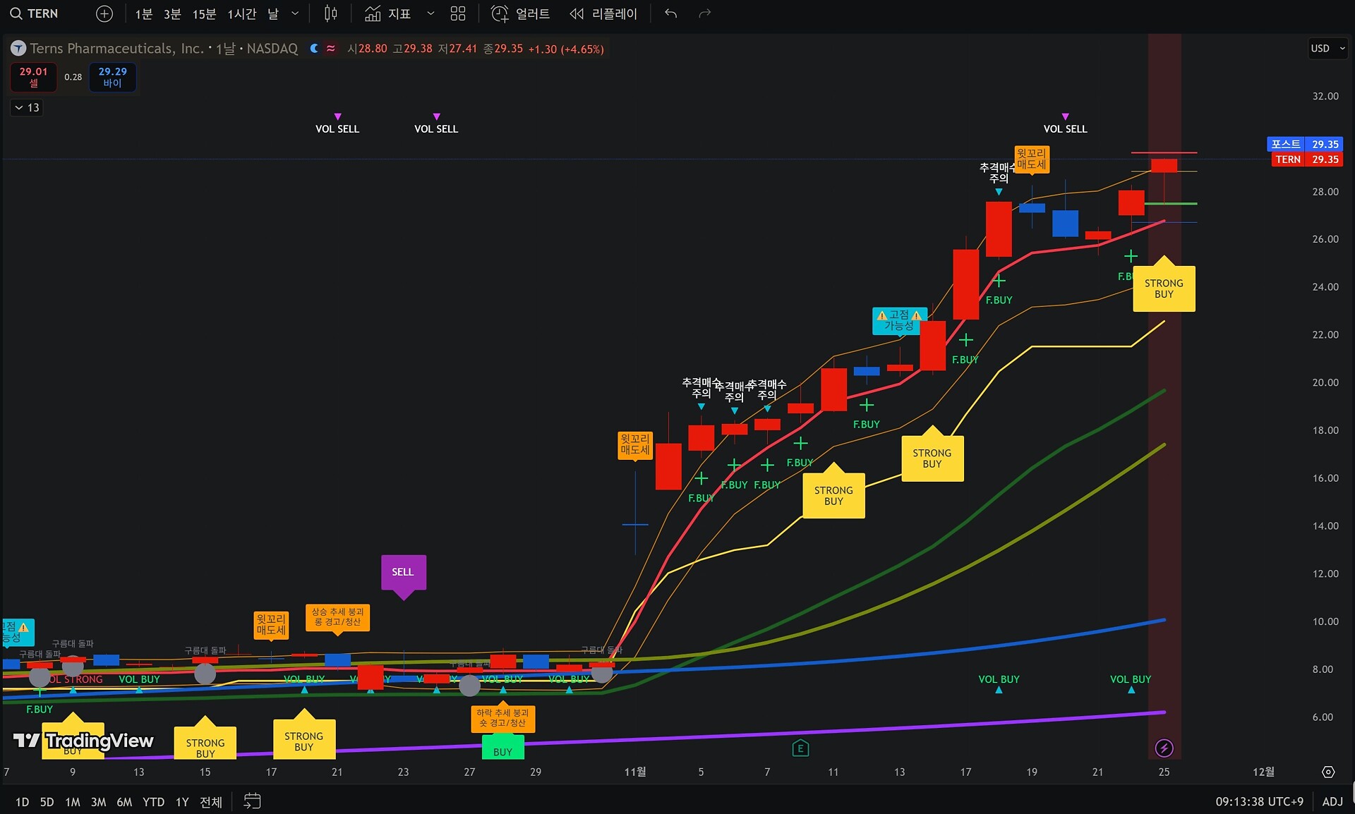Start bar replay (리플레이)
The height and width of the screenshot is (814, 1355).
coord(603,13)
